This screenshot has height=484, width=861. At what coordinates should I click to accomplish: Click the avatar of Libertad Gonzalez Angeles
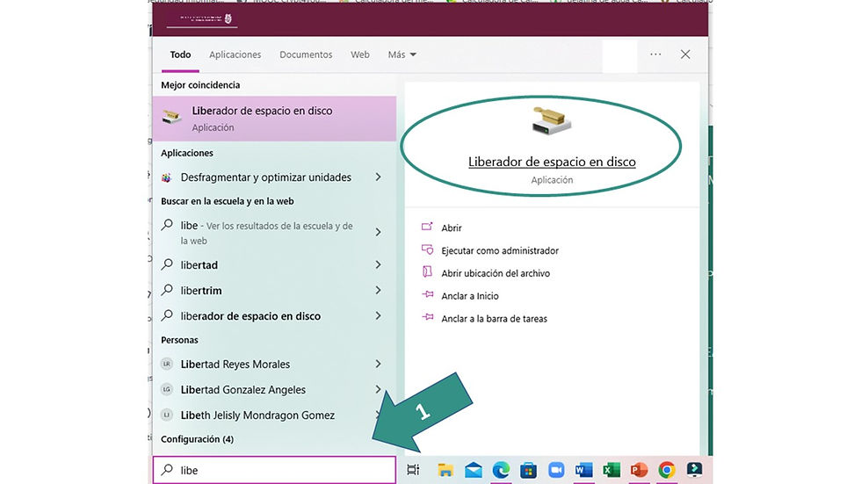[167, 389]
